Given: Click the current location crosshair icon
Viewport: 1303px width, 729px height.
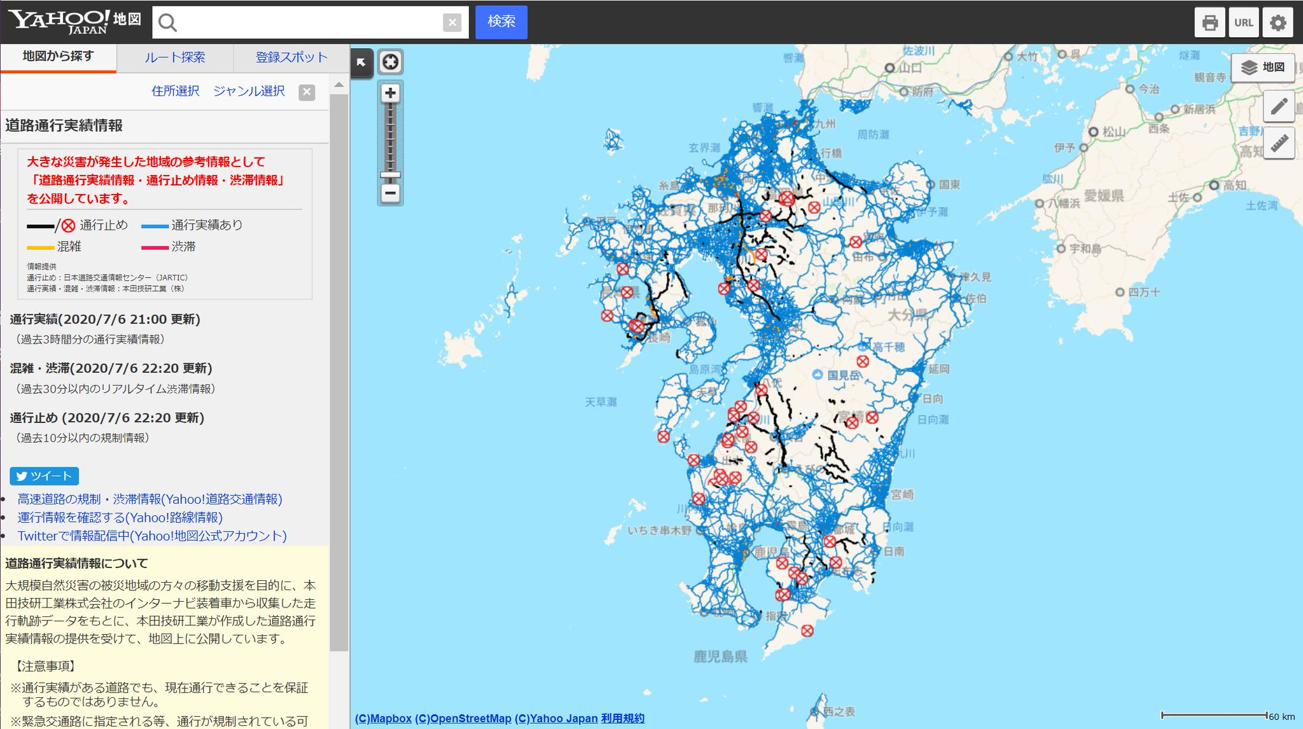Looking at the screenshot, I should (x=391, y=62).
